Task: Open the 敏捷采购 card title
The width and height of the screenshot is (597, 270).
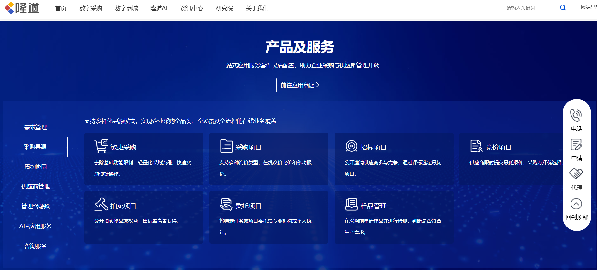Action: click(x=123, y=147)
